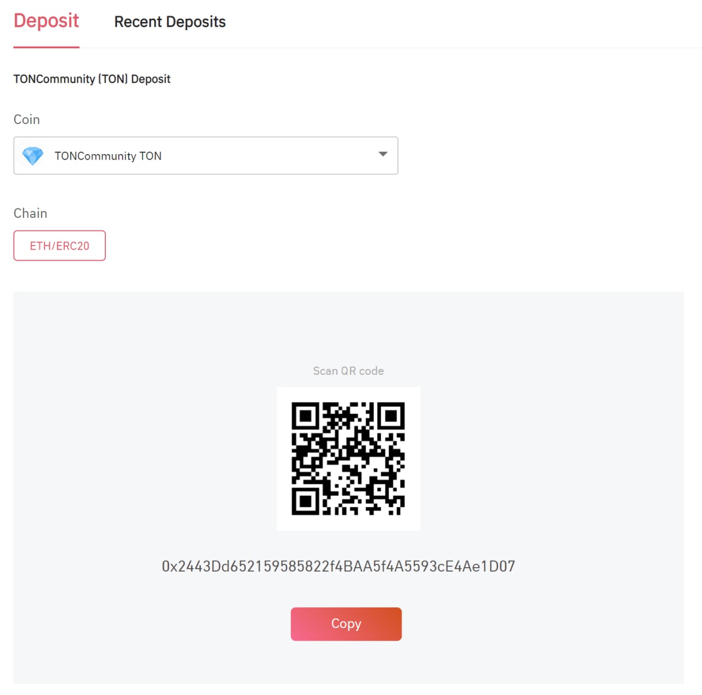This screenshot has width=702, height=695.
Task: Open the Recent Deposits tab
Action: pyautogui.click(x=170, y=22)
